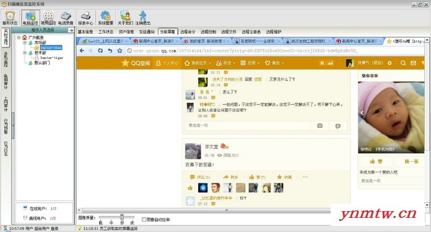Viewport: 431px width, 232px height.
Task: Open 报表中心 printer report icon
Action: pyautogui.click(x=86, y=18)
